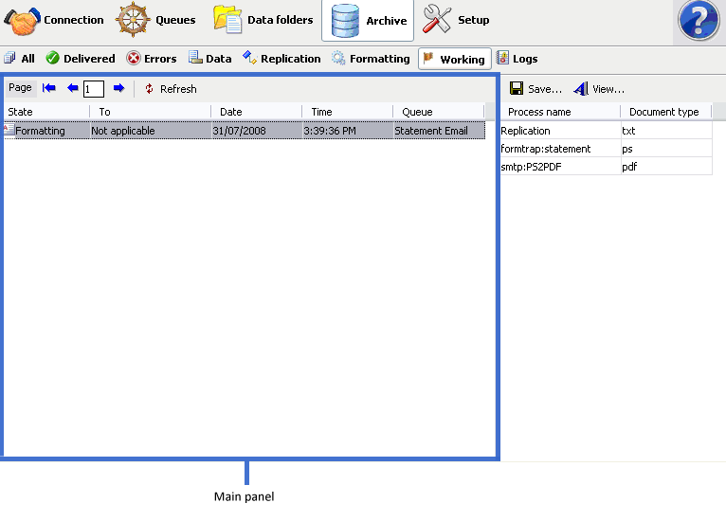Click the page number input field
The height and width of the screenshot is (521, 726).
[x=94, y=89]
